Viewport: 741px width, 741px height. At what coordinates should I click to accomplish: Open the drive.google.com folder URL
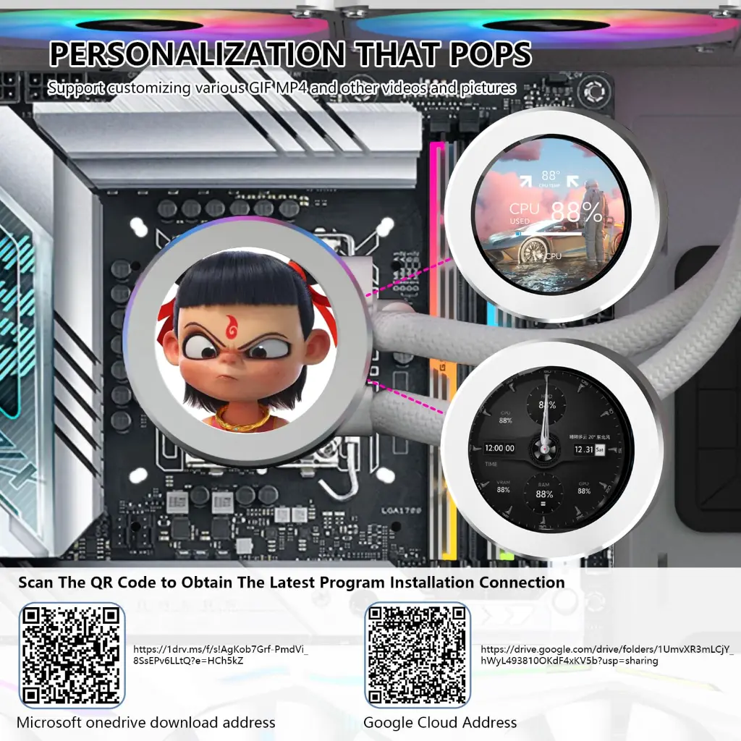[607, 654]
